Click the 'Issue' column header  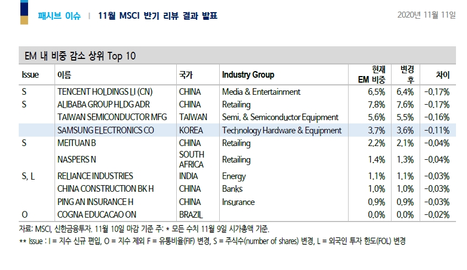30,74
